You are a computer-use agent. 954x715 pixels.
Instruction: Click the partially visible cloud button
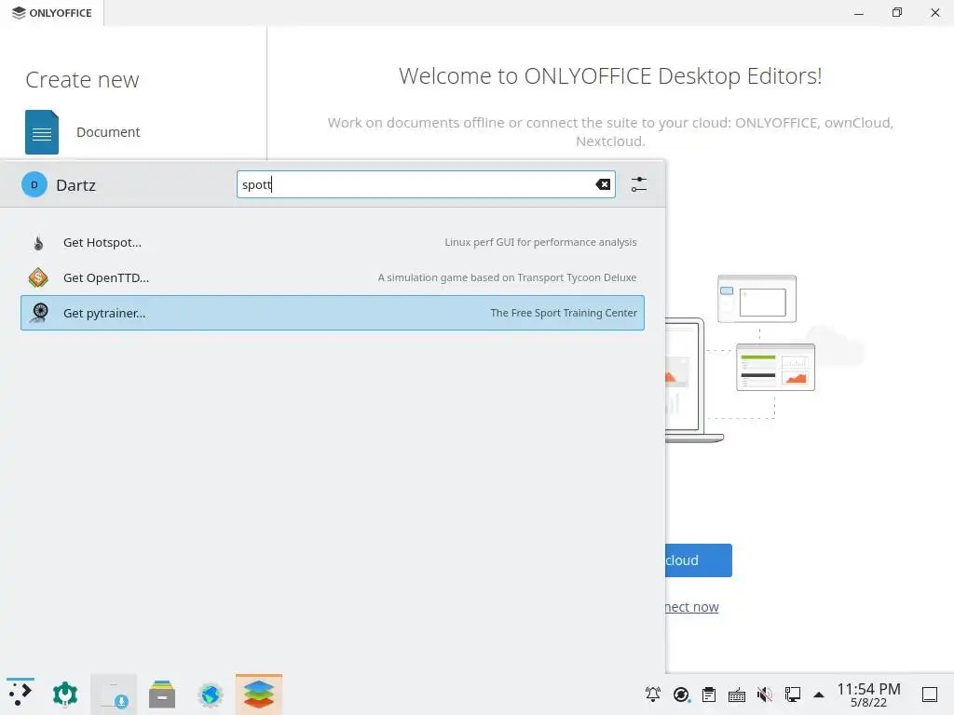tap(699, 560)
